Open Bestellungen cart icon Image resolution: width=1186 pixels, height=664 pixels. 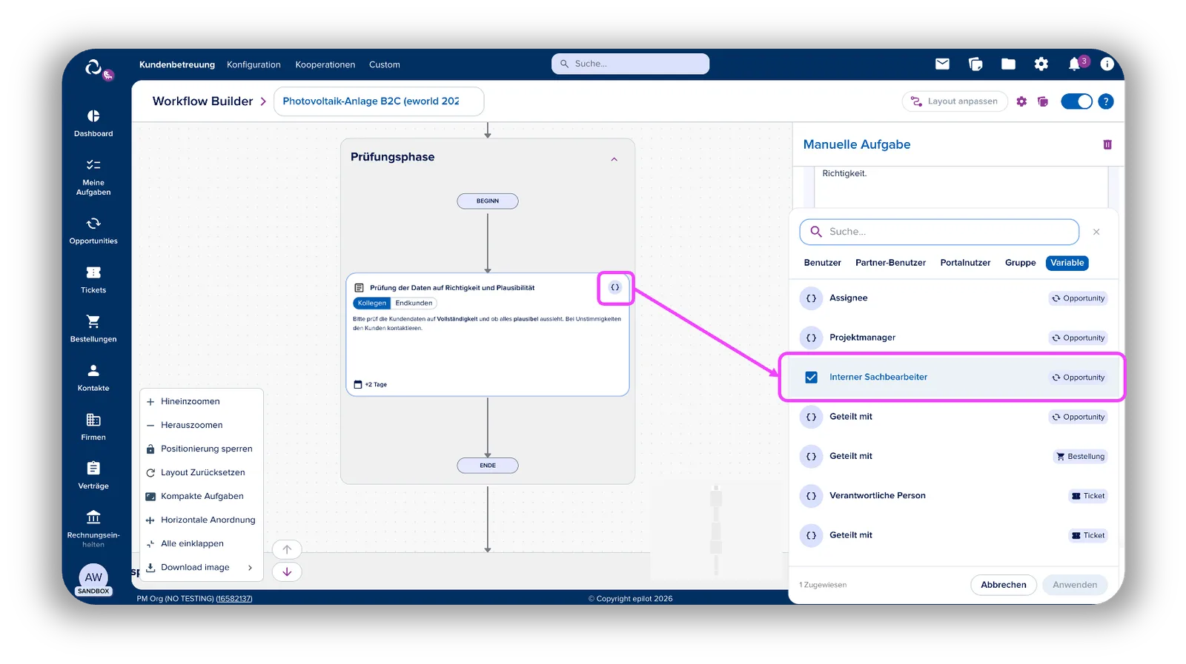click(93, 321)
